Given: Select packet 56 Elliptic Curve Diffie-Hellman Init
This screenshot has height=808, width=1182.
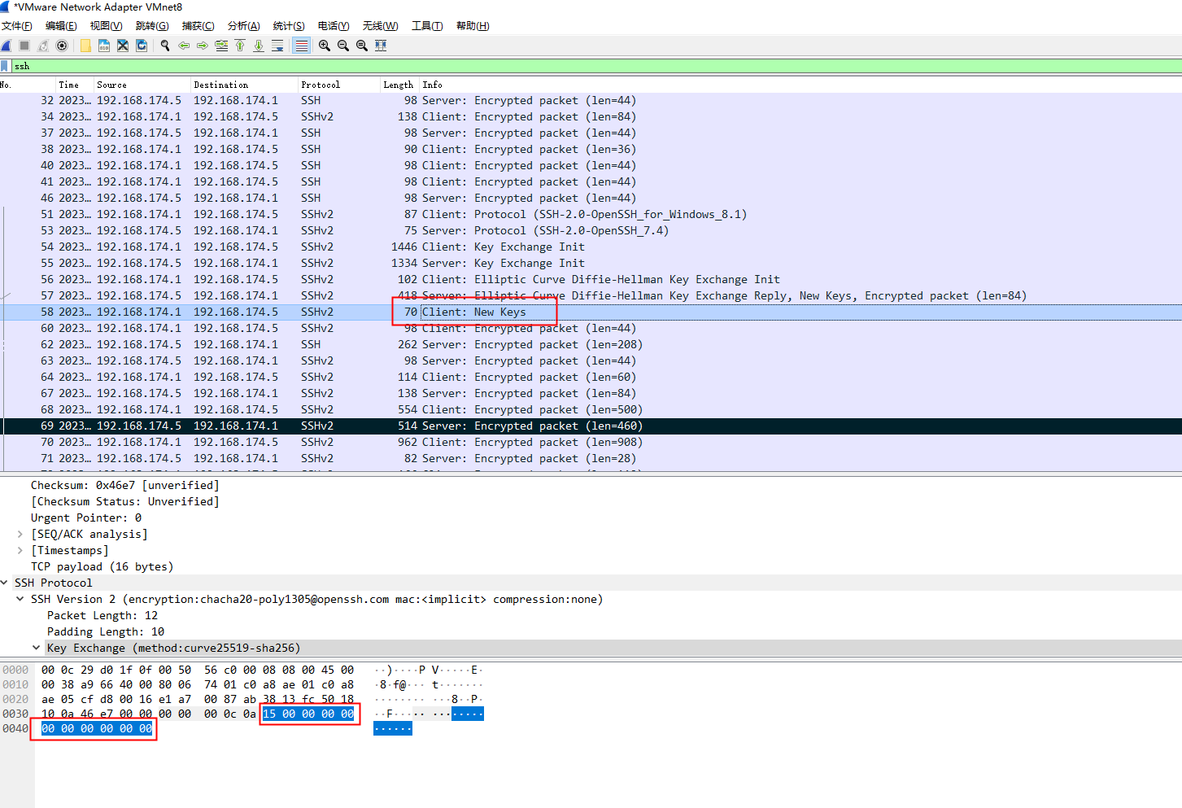Looking at the screenshot, I should pos(591,280).
